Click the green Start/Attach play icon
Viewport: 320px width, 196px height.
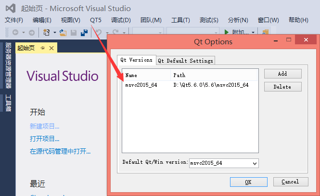226,32
